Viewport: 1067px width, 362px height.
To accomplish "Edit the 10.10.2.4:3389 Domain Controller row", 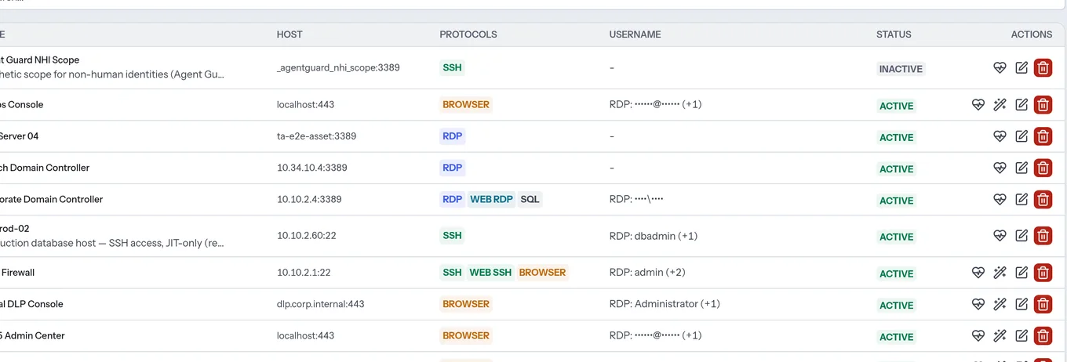I will tap(1021, 199).
